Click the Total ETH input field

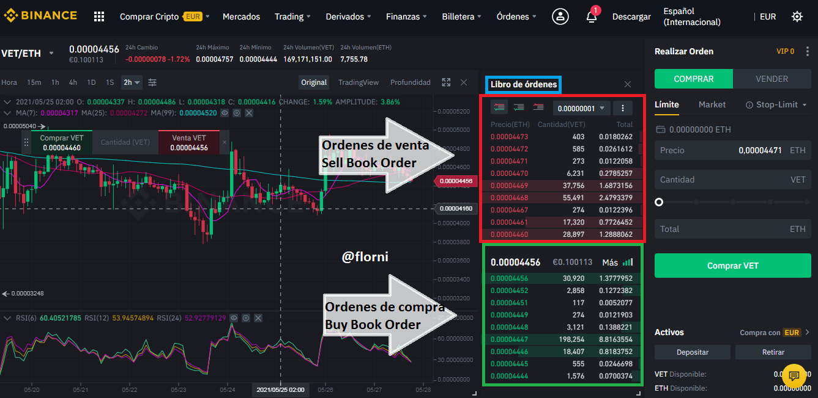pos(733,229)
